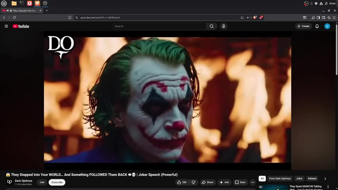
Task: Go back to the previous page
Action: (x=4, y=17)
